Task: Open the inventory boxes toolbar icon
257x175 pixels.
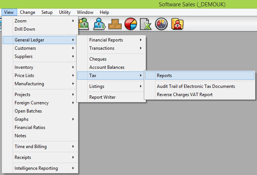Action: pos(115,24)
